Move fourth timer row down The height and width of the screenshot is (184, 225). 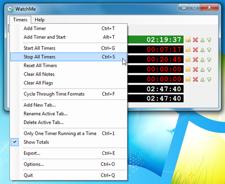click(209, 69)
